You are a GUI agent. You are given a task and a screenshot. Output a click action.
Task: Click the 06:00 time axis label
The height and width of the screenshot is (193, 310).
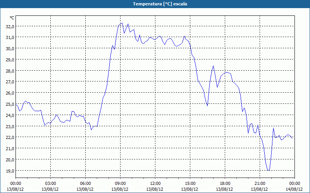(x=85, y=184)
